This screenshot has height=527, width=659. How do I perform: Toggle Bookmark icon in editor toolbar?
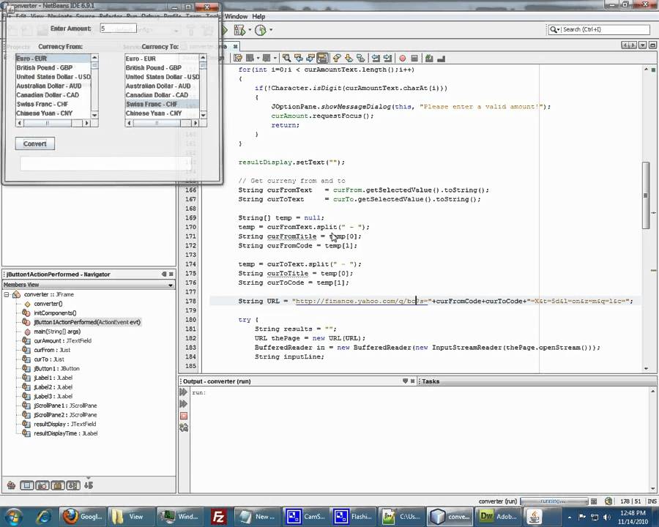pyautogui.click(x=360, y=58)
